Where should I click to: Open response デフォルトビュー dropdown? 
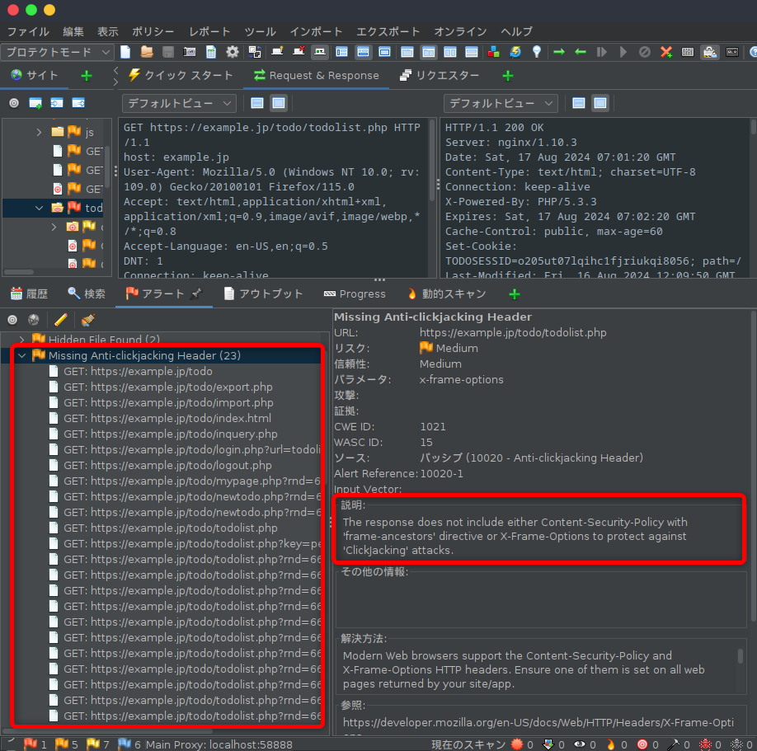[x=501, y=103]
